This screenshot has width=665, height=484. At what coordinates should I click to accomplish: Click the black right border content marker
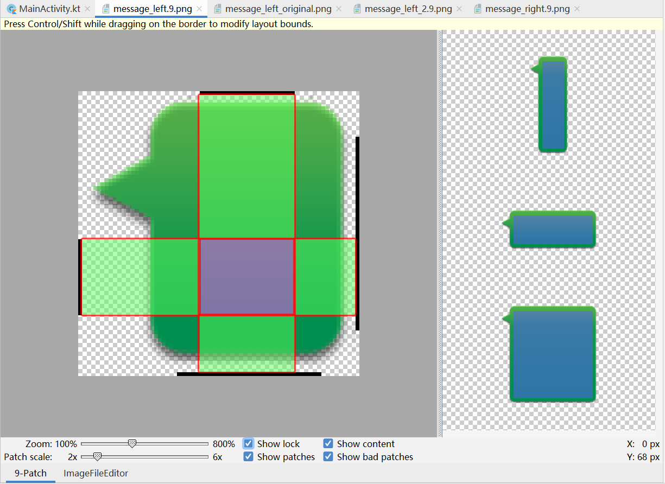358,233
